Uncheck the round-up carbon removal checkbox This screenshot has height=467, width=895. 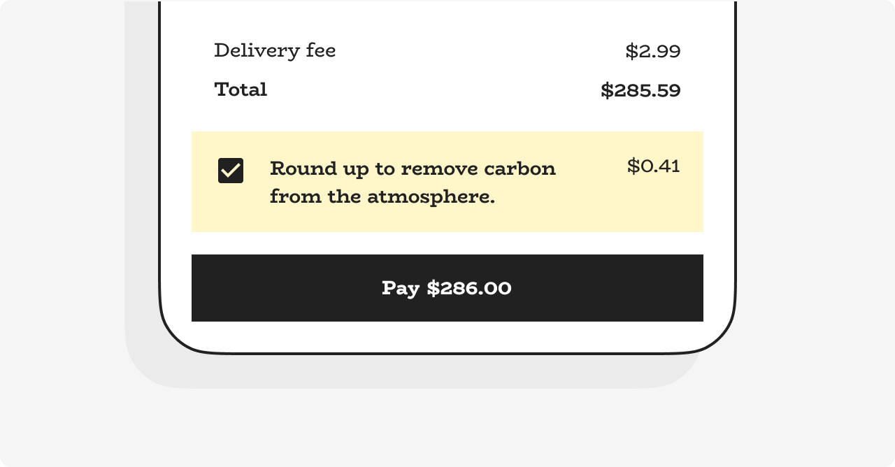point(231,171)
